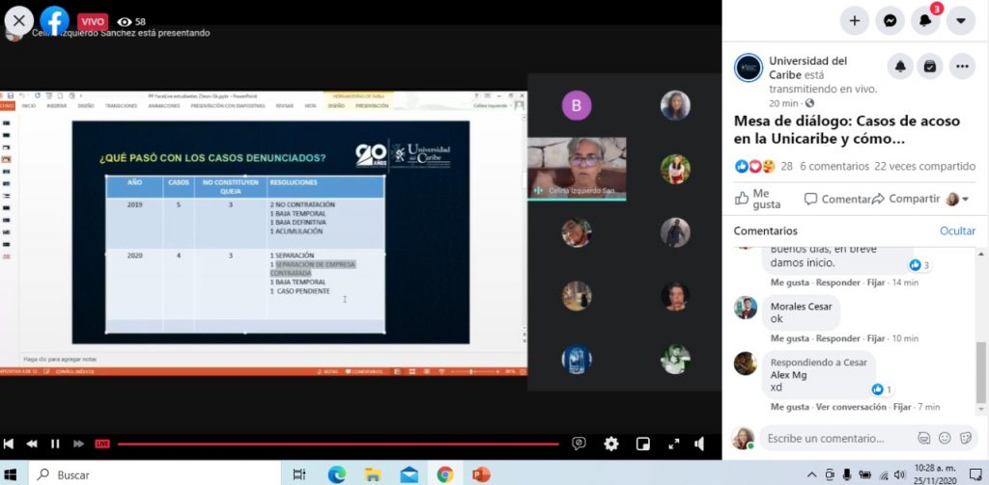Expand the comment-as profile selector
The width and height of the screenshot is (989, 485).
pos(957,199)
